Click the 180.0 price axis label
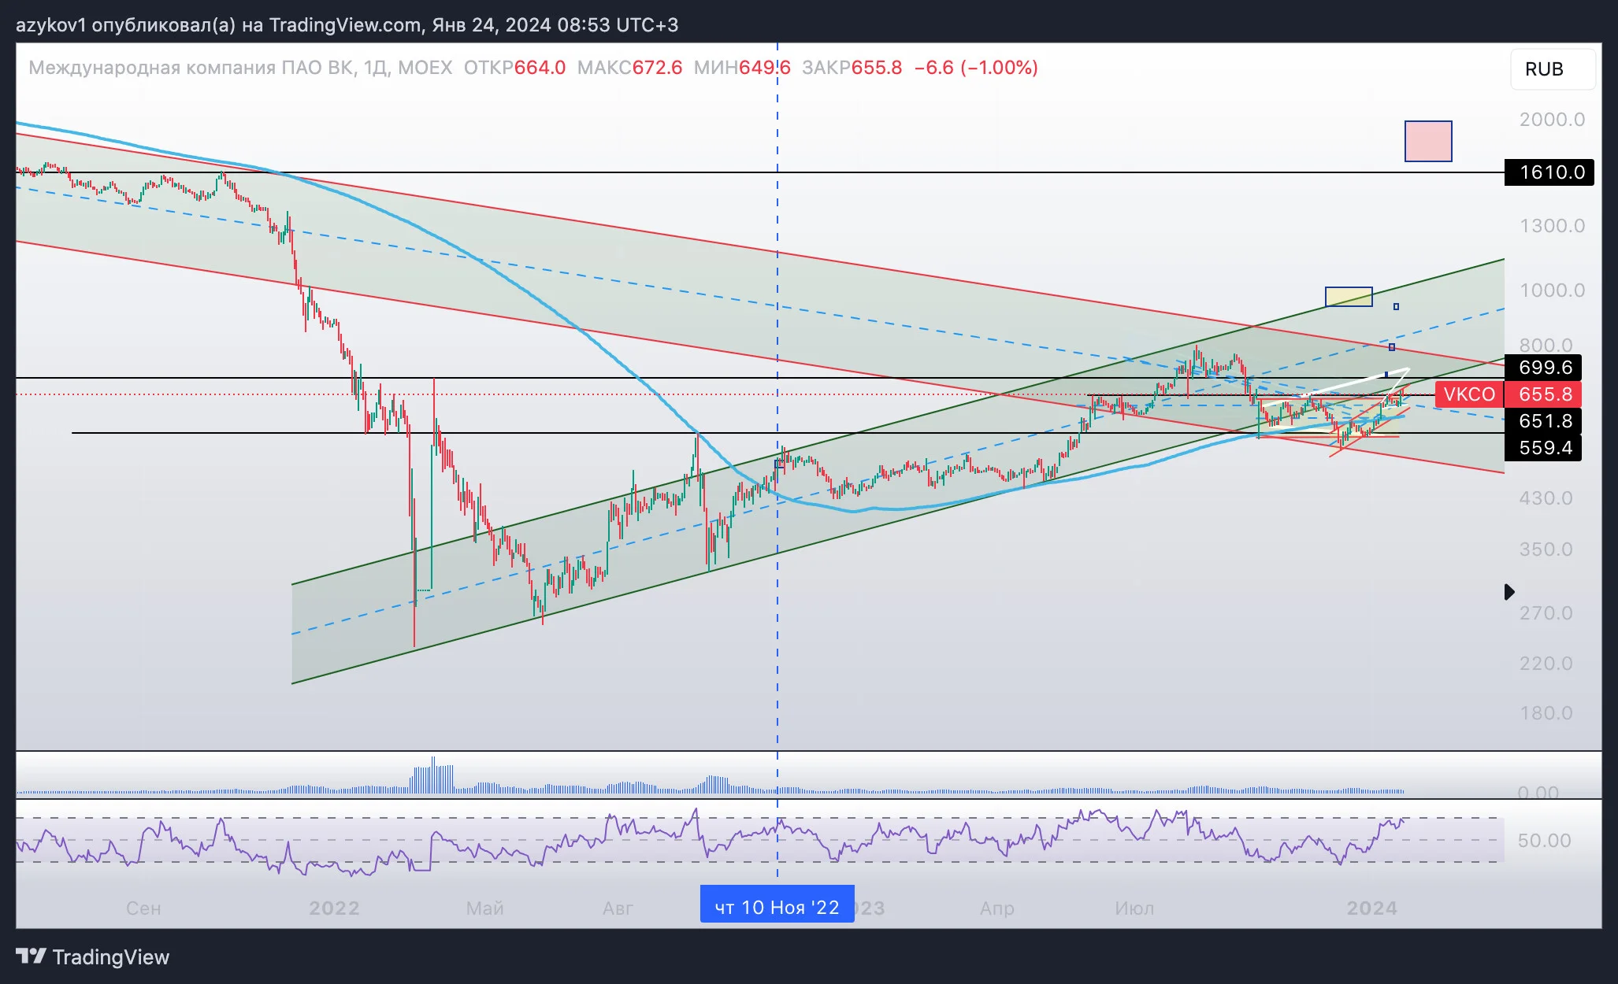This screenshot has width=1618, height=984. click(1546, 713)
